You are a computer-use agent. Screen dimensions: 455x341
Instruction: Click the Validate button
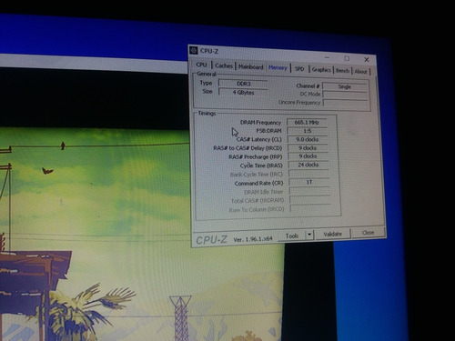[x=333, y=234]
